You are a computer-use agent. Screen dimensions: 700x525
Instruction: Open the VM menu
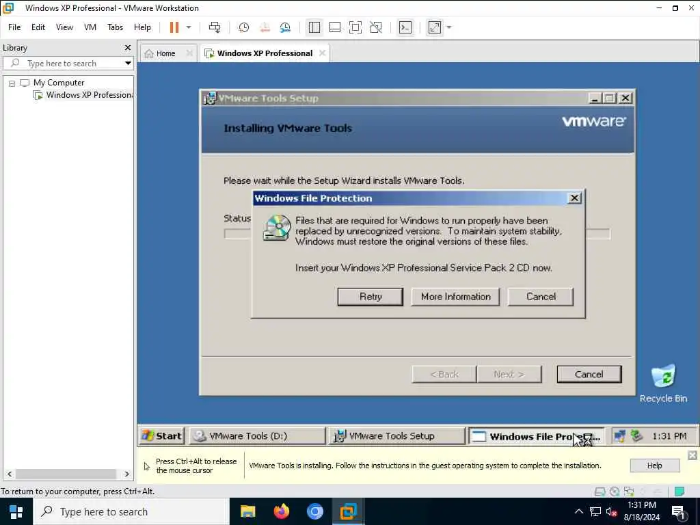point(90,27)
